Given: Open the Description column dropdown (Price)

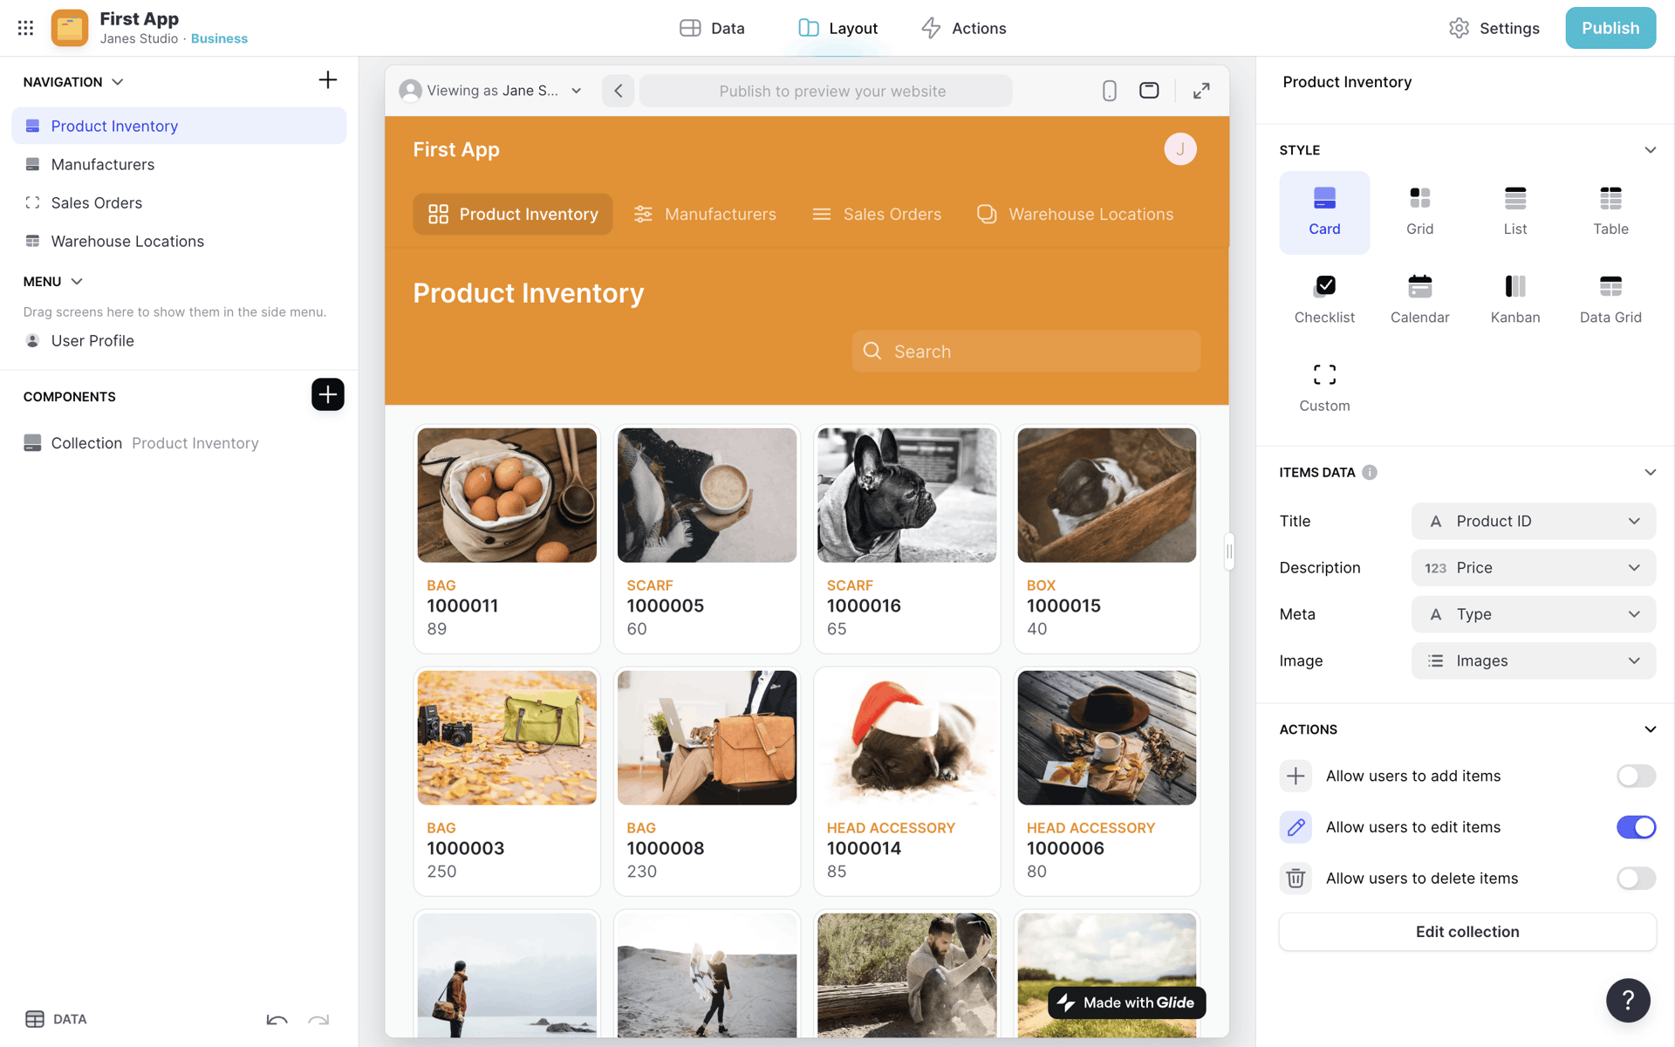Looking at the screenshot, I should (1533, 568).
